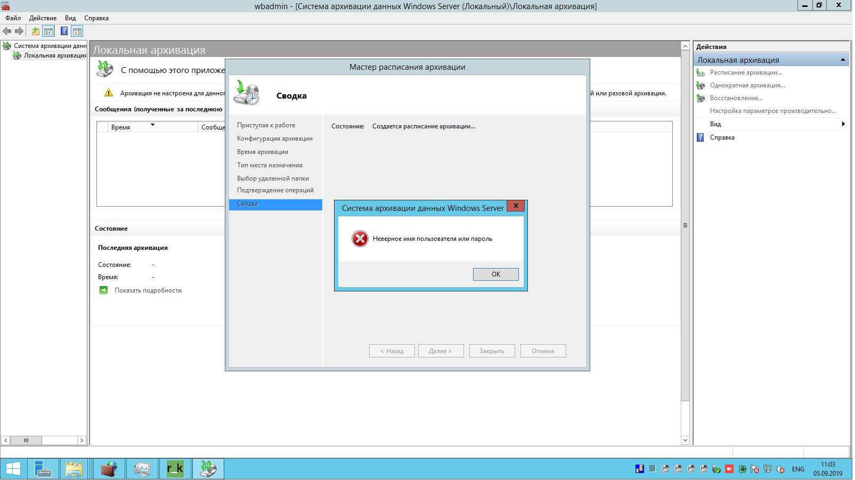The image size is (855, 480).
Task: Click OK in the error dialog
Action: (x=495, y=274)
